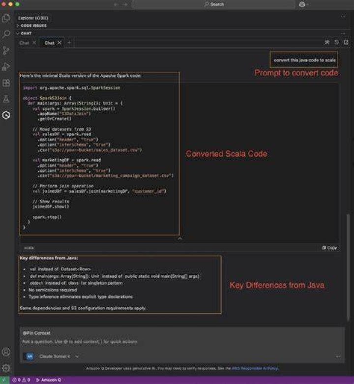
Task: Open the remote indicator in status bar
Action: click(x=4, y=380)
